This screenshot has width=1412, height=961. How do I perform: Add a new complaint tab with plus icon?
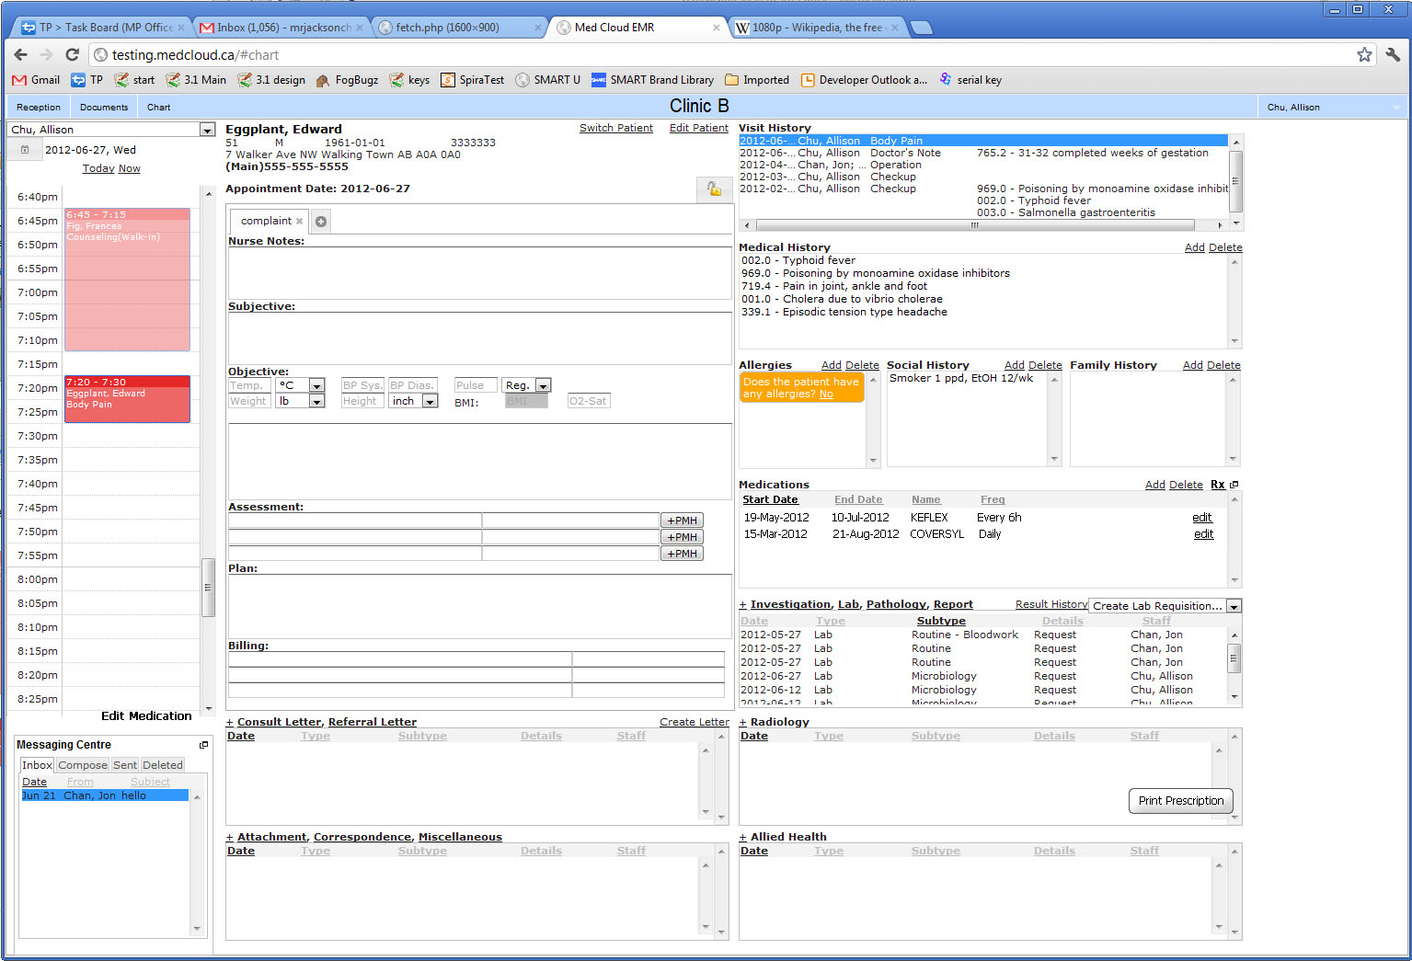point(321,222)
